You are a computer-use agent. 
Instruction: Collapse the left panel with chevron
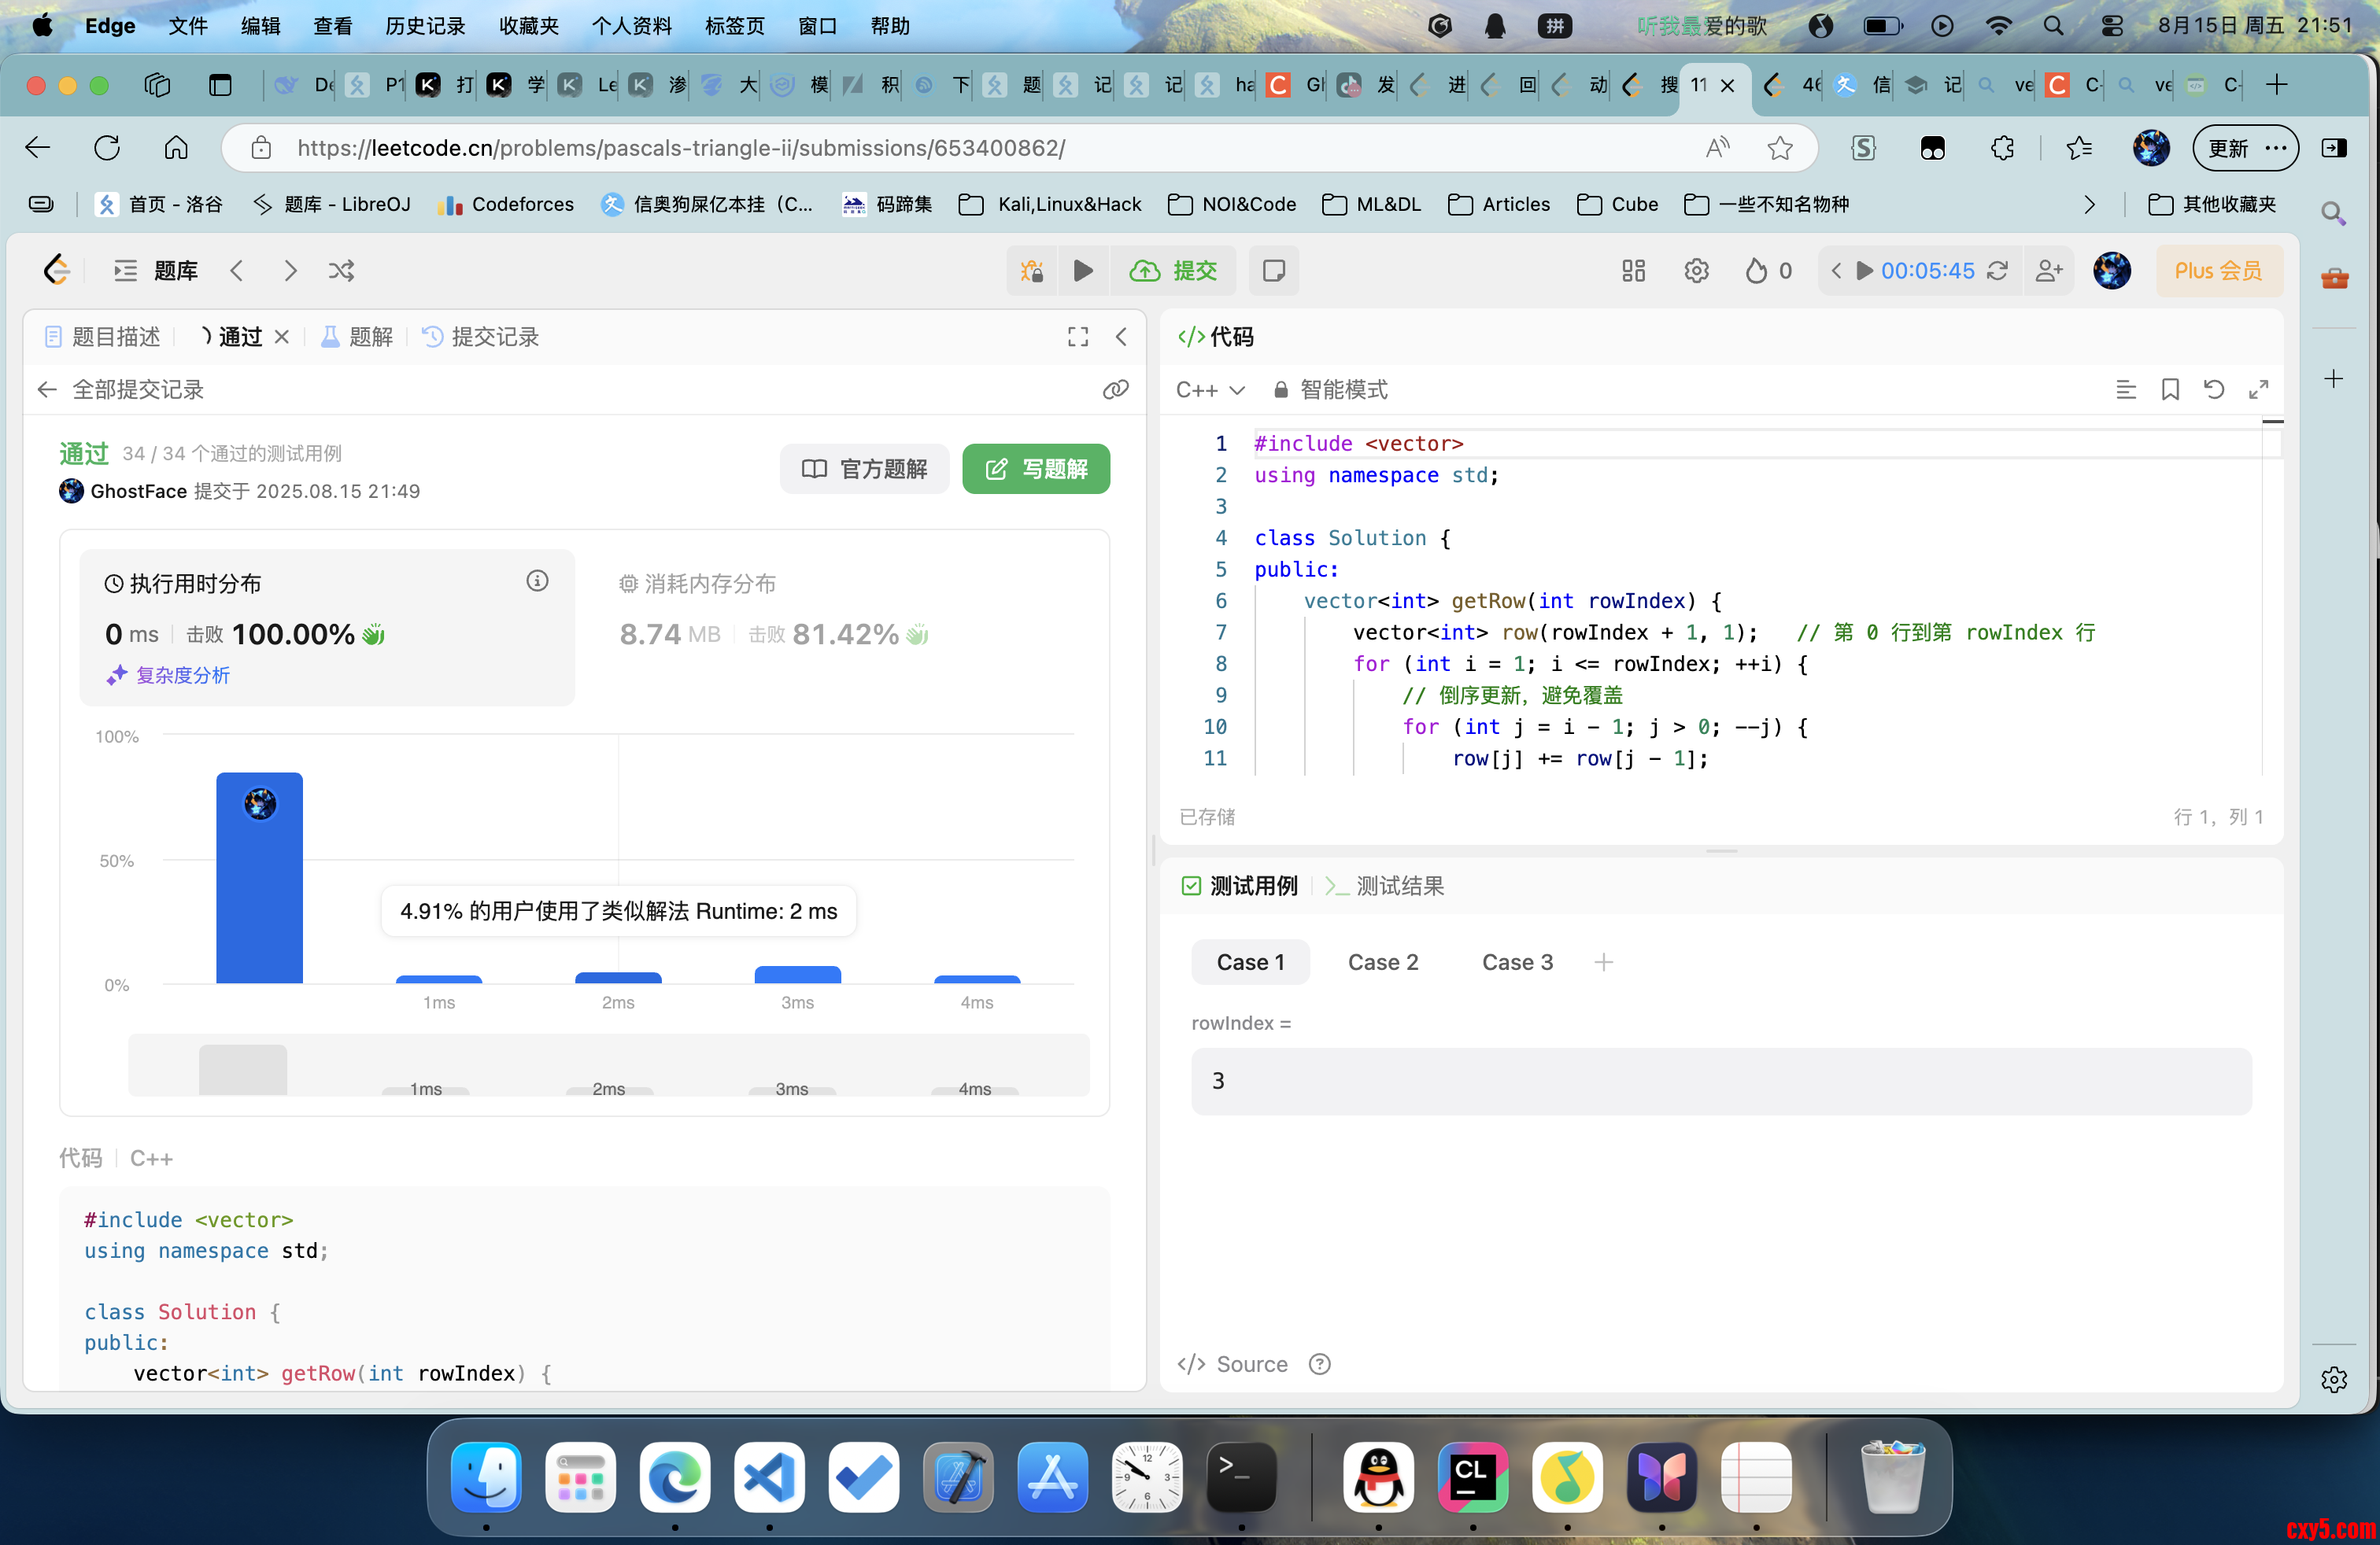pyautogui.click(x=1121, y=337)
